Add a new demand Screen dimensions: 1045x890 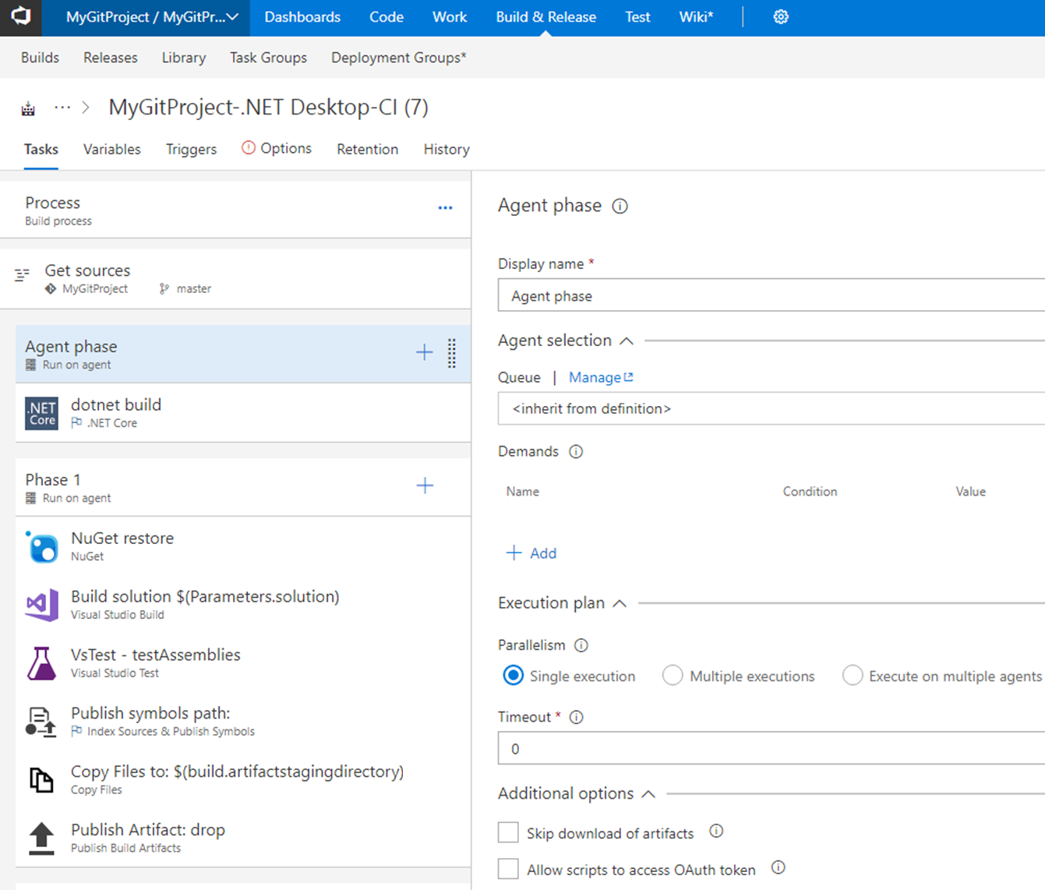click(x=531, y=553)
